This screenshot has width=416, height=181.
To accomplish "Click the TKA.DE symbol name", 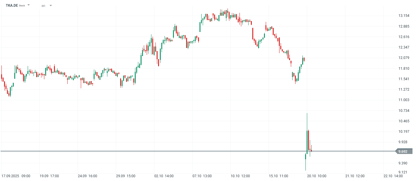I will coord(12,6).
